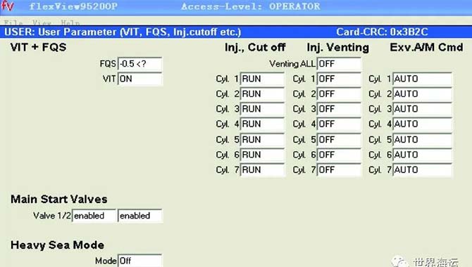Click Cyl. 4 injection cut off RUN field
Viewport: 472px width, 267px height.
262,124
